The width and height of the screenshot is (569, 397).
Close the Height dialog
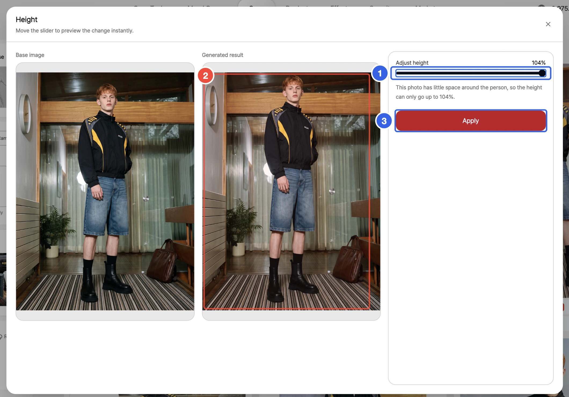point(548,24)
